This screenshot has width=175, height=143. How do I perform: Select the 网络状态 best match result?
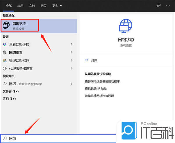[x=39, y=26]
